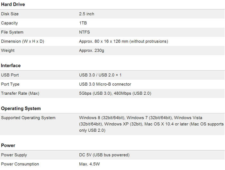The height and width of the screenshot is (170, 225).
Task: Click the Windows 8 (32bit/64bit) OS text
Action: point(102,118)
